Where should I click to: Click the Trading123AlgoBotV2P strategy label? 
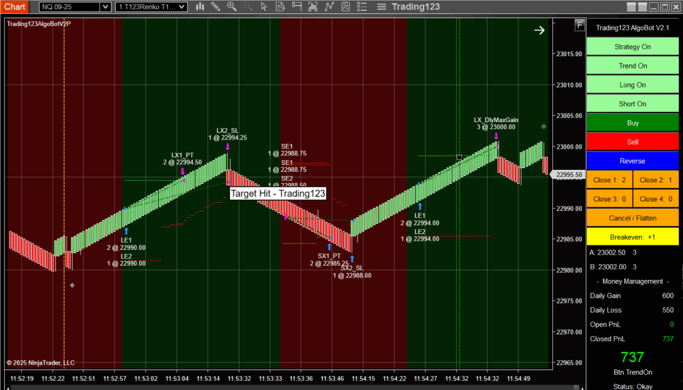(39, 24)
